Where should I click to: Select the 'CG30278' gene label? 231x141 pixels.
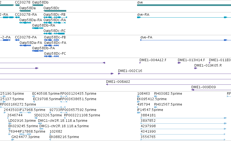(x=23, y=2)
